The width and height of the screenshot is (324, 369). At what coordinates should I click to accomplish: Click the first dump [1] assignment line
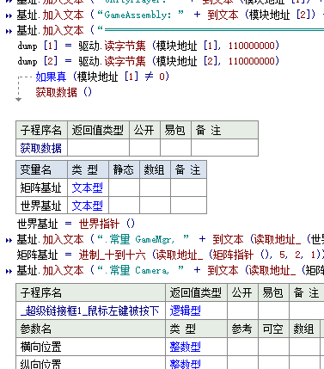point(148,46)
